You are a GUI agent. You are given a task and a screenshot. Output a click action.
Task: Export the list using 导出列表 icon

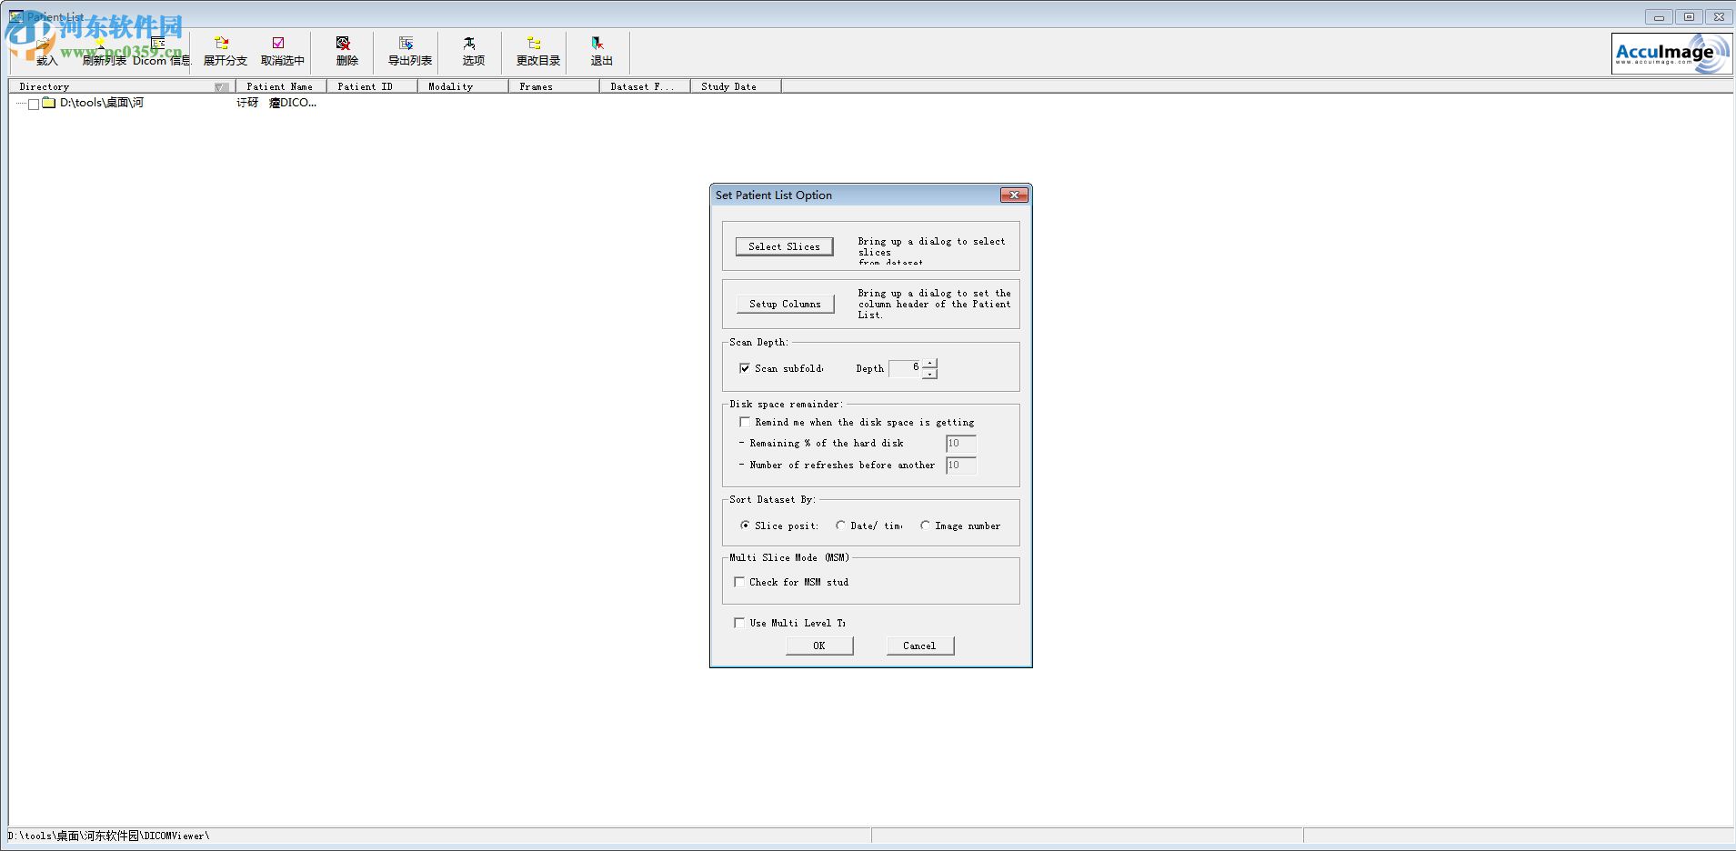pos(407,50)
